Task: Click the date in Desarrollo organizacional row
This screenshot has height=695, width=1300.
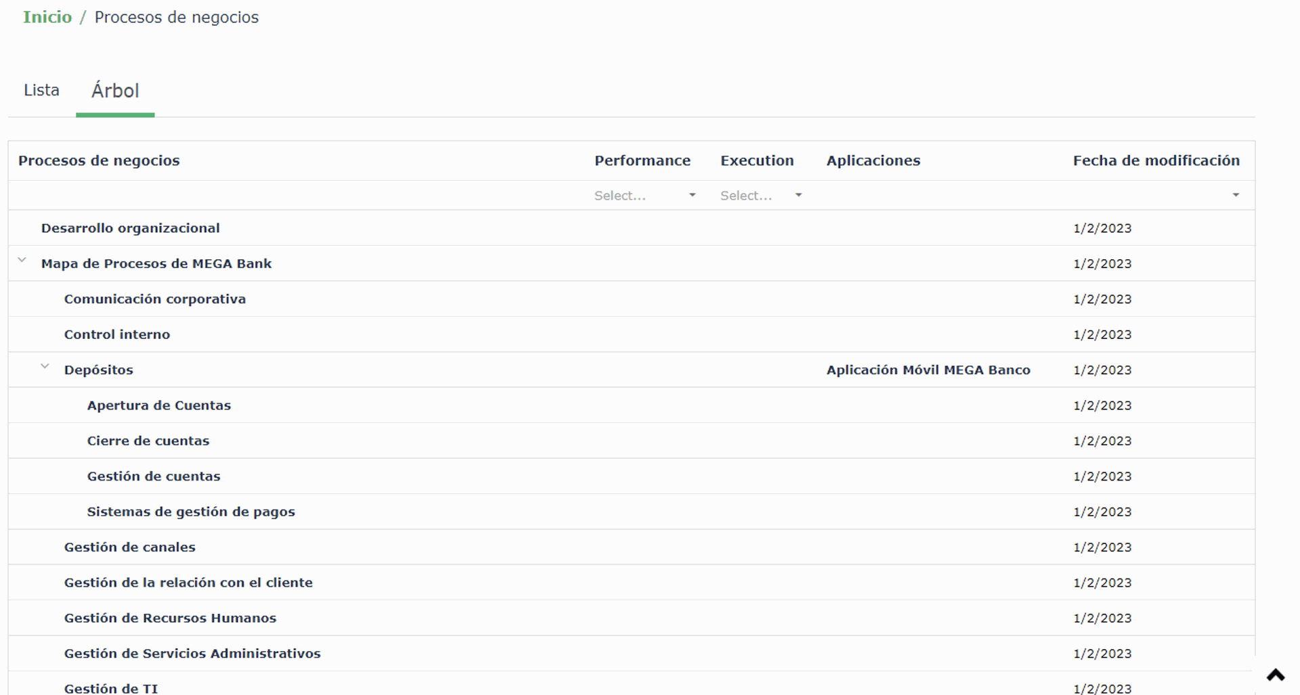Action: [x=1102, y=228]
